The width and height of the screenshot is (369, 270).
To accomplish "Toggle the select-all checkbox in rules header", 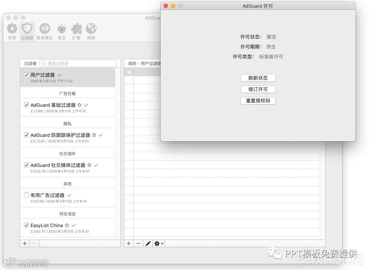I will click(129, 72).
